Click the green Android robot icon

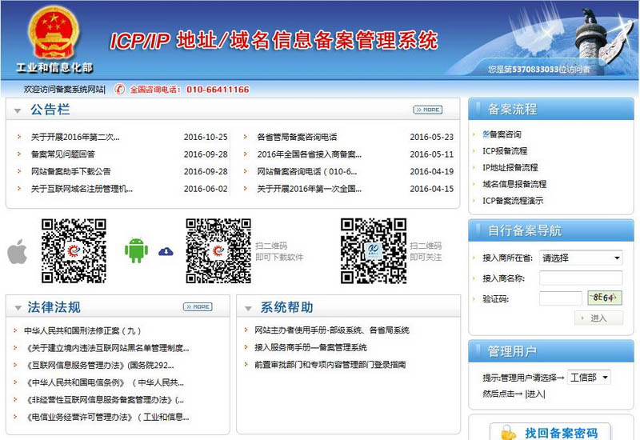tap(136, 250)
